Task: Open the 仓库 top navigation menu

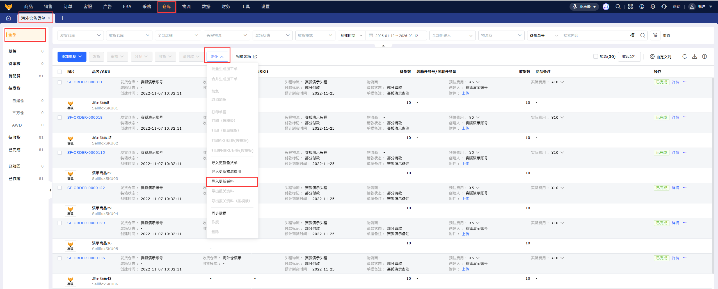Action: pyautogui.click(x=166, y=6)
